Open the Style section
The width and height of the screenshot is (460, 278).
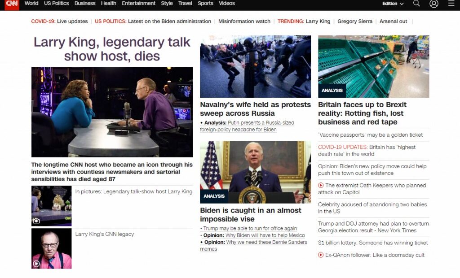pos(167,3)
